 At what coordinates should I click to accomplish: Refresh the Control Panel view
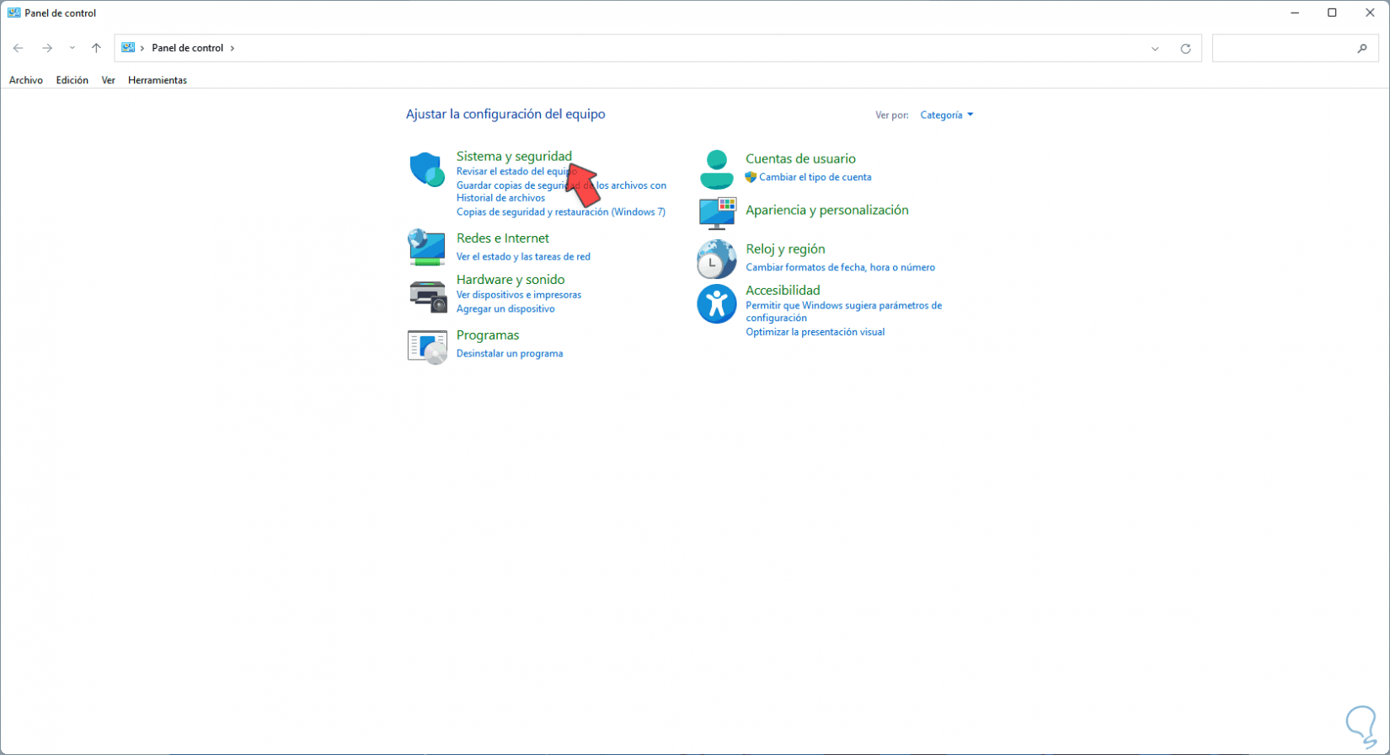click(x=1185, y=48)
